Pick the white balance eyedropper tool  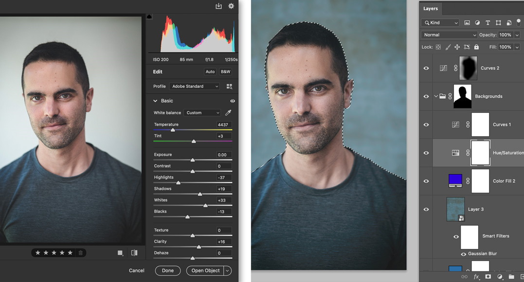pyautogui.click(x=228, y=113)
